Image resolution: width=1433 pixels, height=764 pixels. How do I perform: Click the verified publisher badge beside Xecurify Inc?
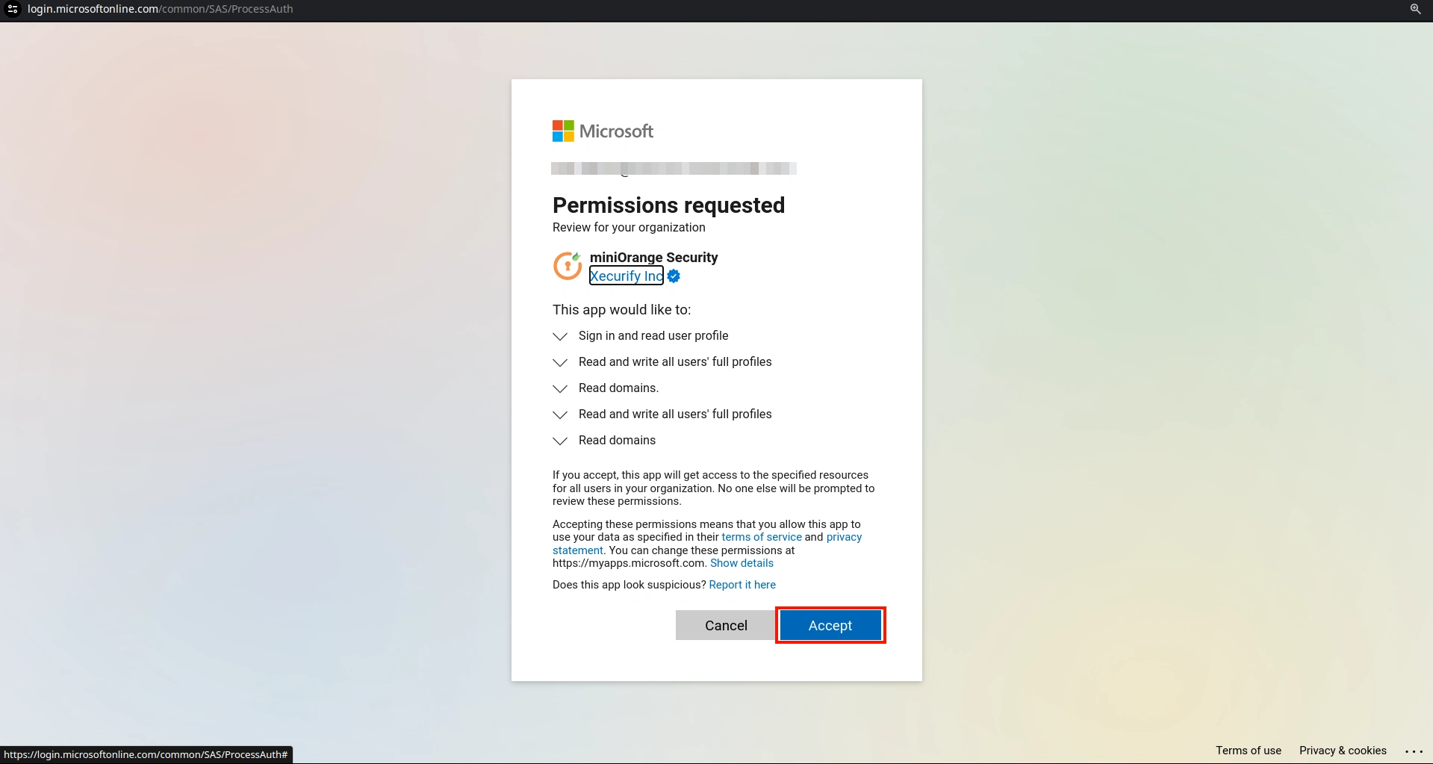pos(673,276)
